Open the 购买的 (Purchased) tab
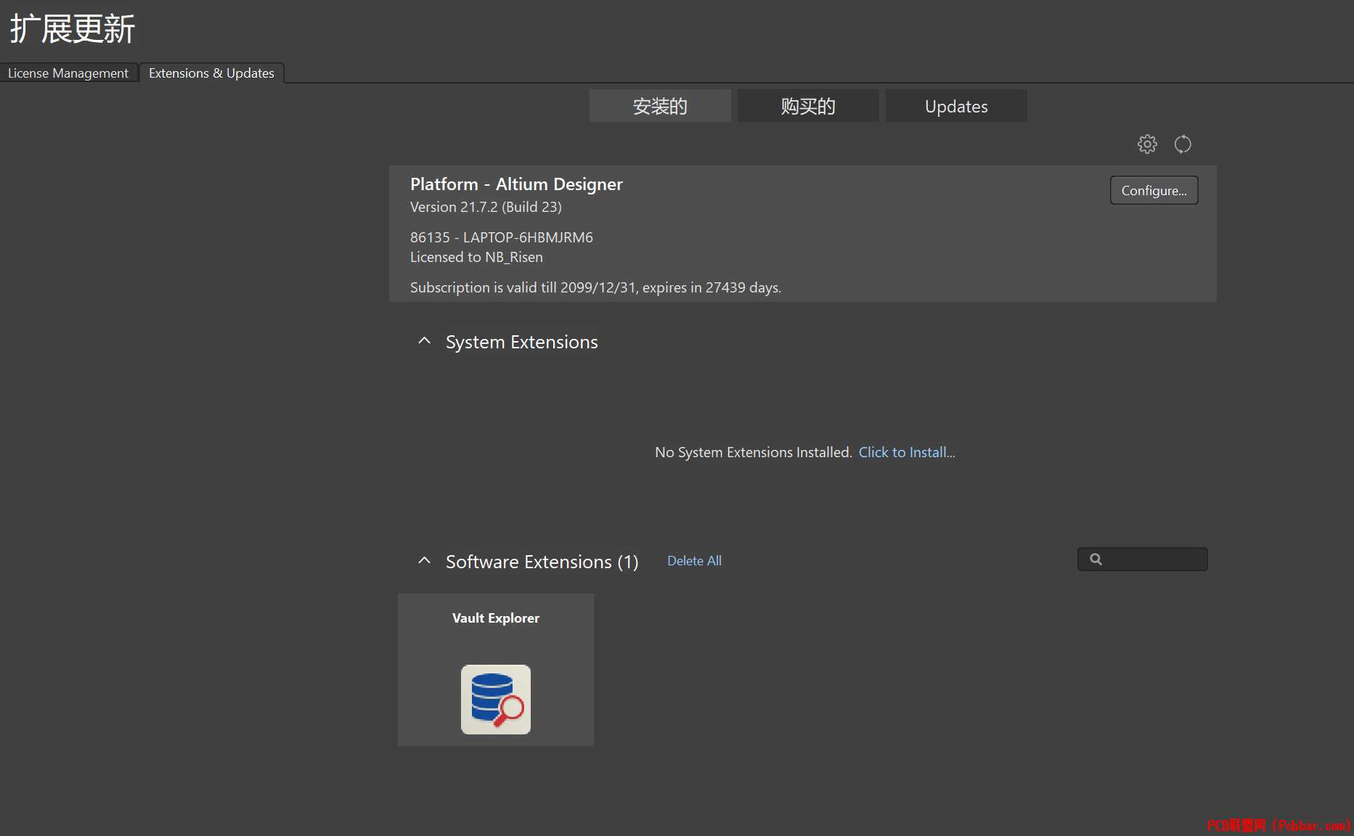 (x=808, y=106)
